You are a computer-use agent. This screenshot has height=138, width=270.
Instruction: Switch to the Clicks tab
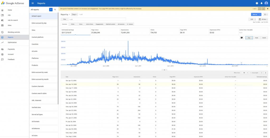(73, 24)
